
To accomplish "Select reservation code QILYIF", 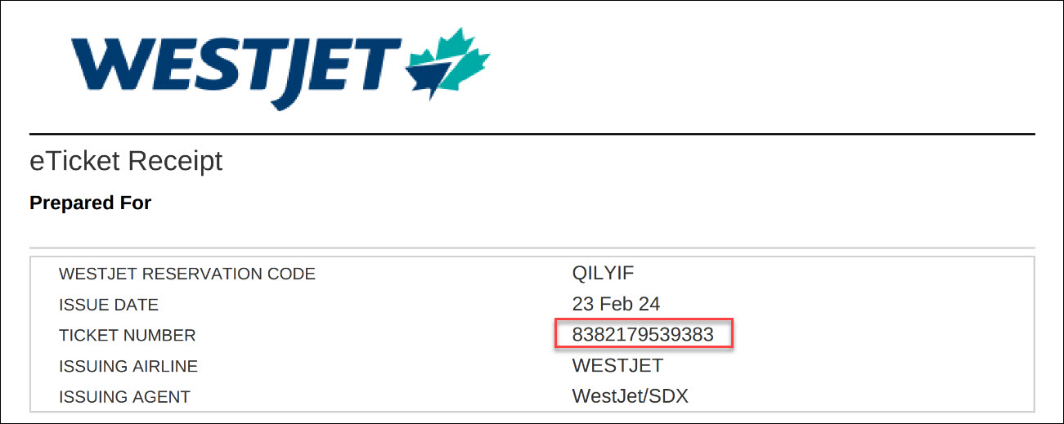I will coord(603,273).
